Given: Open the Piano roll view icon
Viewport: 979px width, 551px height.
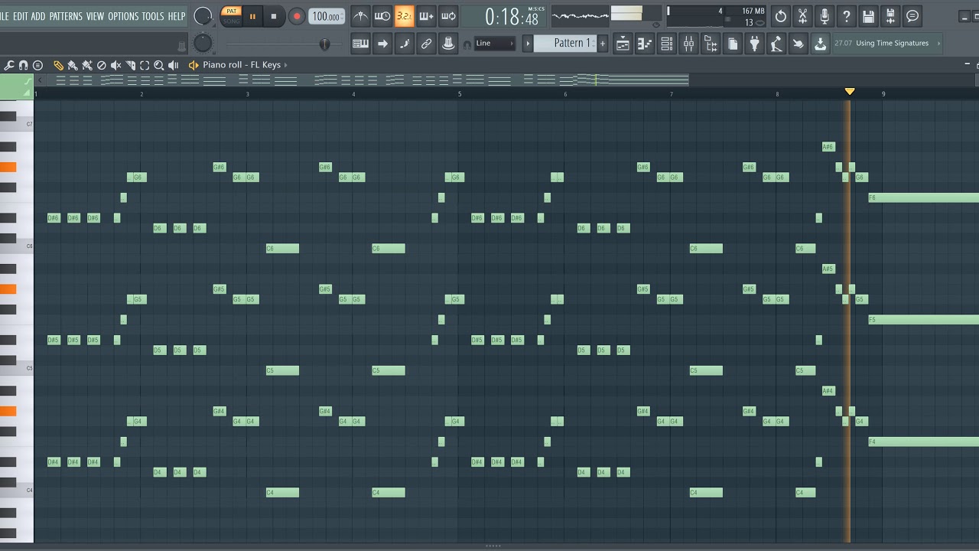Looking at the screenshot, I should [x=645, y=44].
